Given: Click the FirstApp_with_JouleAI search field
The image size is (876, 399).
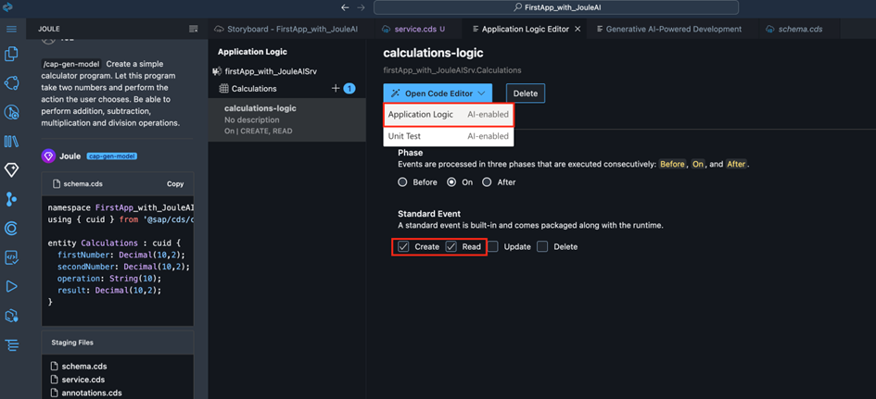Looking at the screenshot, I should pos(556,7).
